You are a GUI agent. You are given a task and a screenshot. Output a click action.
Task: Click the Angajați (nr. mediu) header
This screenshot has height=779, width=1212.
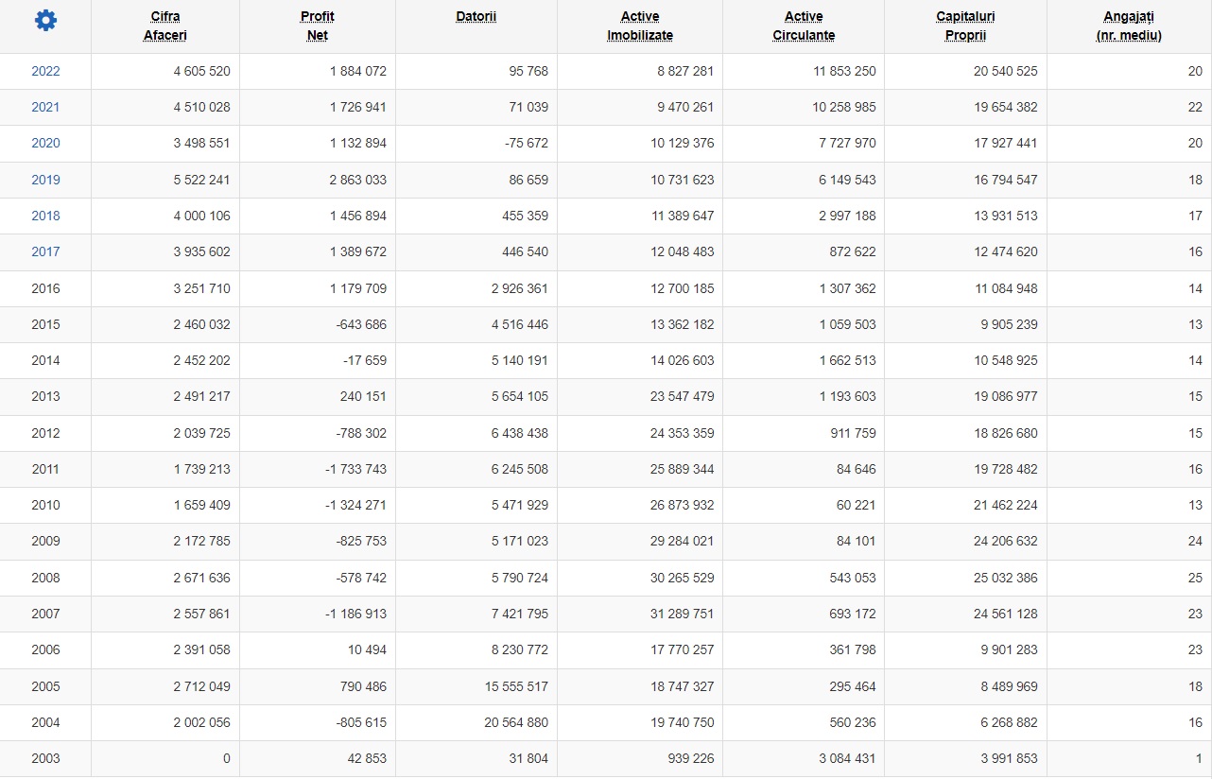(x=1129, y=26)
